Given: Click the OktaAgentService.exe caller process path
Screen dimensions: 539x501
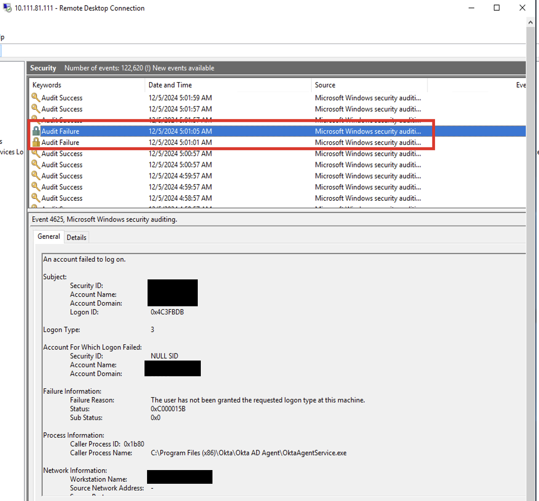Looking at the screenshot, I should [x=248, y=453].
